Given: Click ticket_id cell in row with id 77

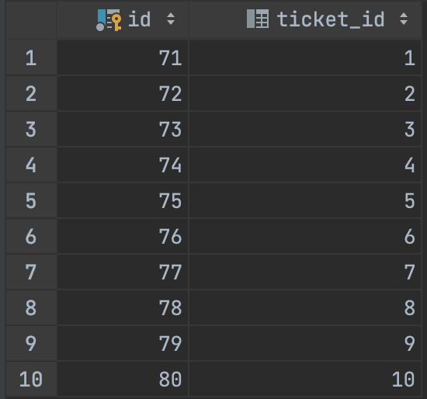Looking at the screenshot, I should pyautogui.click(x=305, y=272).
